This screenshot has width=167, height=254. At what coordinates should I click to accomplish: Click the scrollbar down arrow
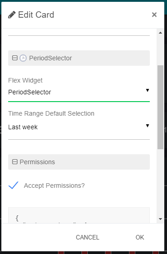point(160,219)
